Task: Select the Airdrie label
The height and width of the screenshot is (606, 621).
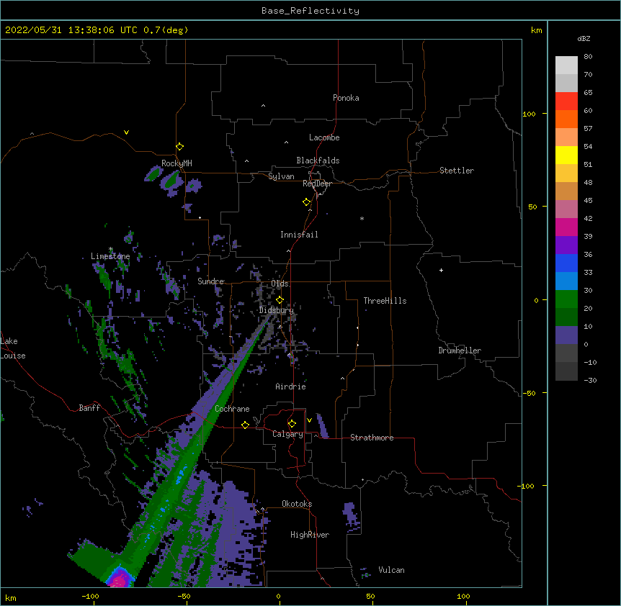Action: pyautogui.click(x=290, y=386)
